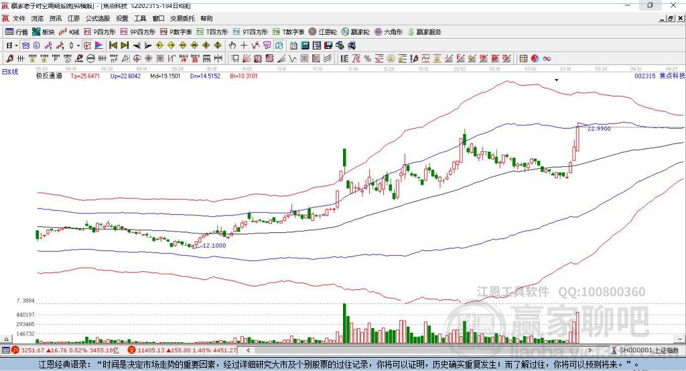Restore the inner chart window
Image resolution: width=686 pixels, height=371 pixels.
[x=671, y=18]
